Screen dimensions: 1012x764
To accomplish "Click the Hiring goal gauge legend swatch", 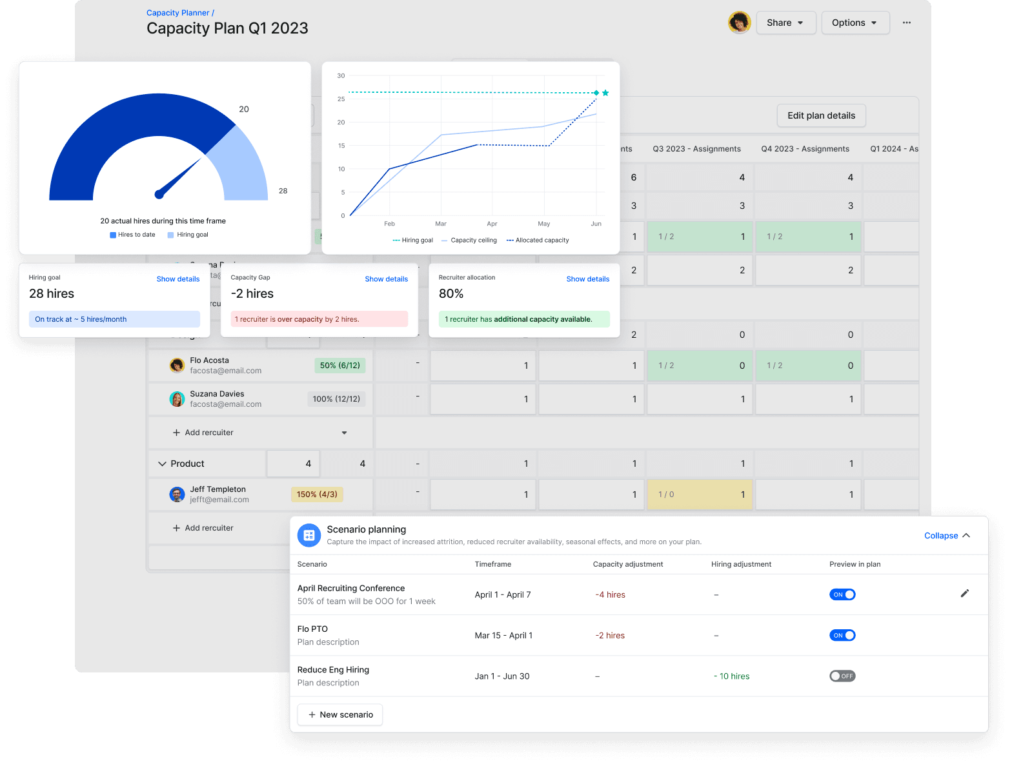I will click(x=170, y=235).
